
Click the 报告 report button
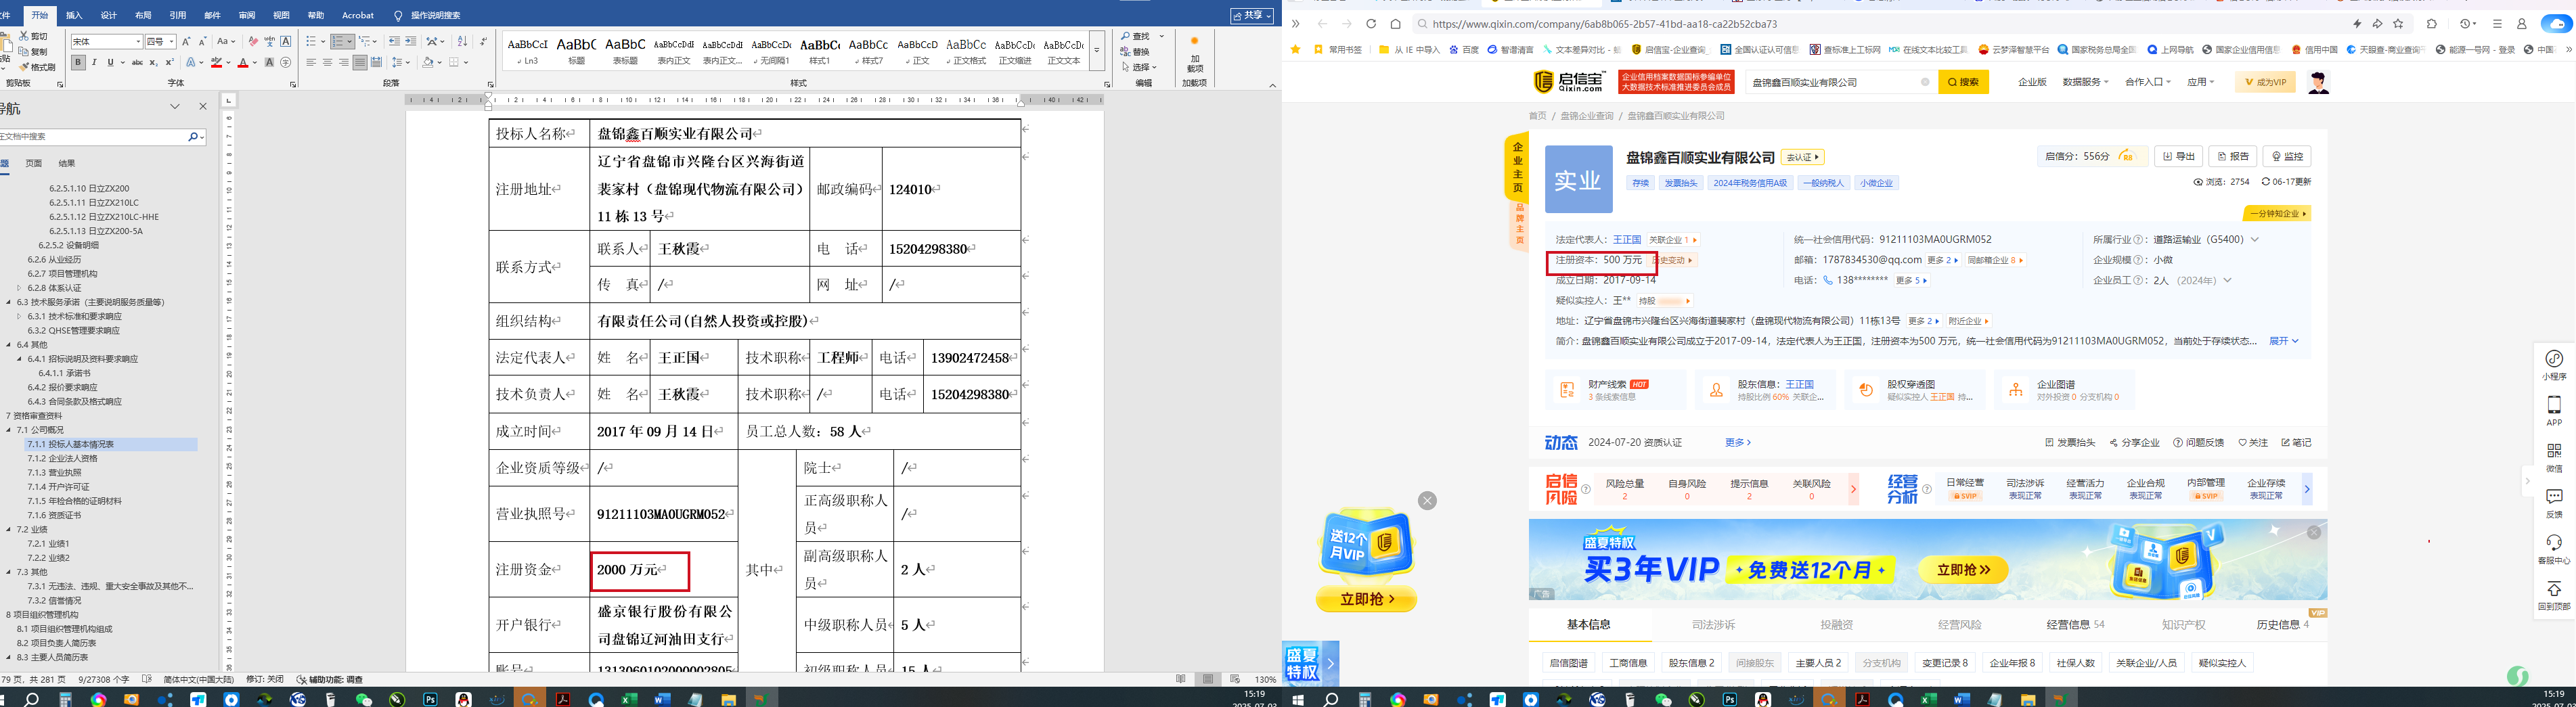[2232, 156]
